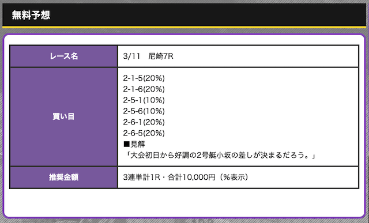Viewport: 369px width, 223px height.
Task: Click the ■見解 heading
Action: (x=134, y=144)
